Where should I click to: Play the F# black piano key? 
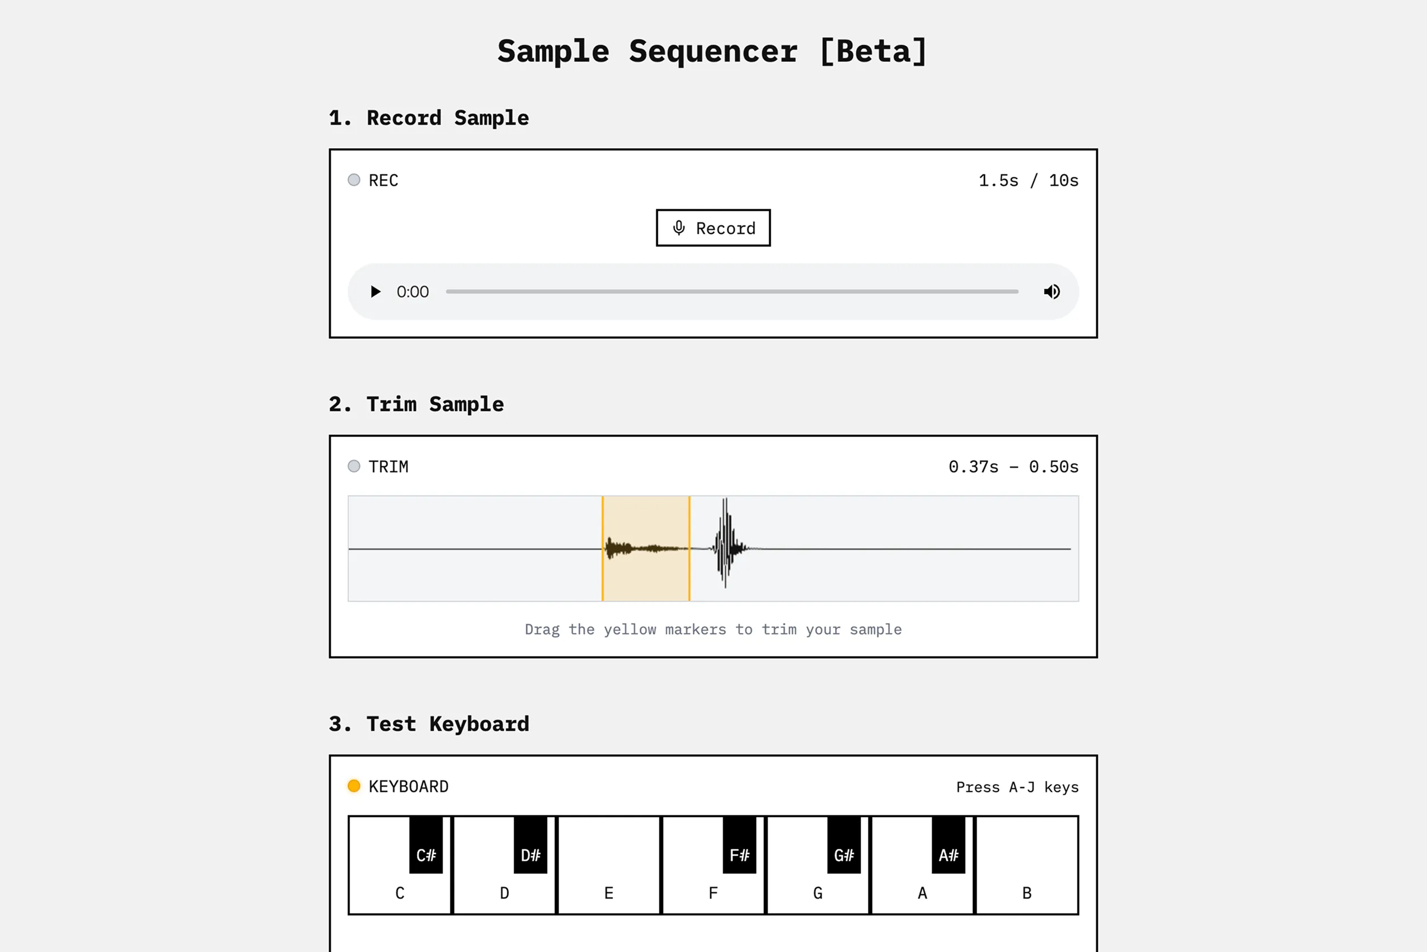[739, 844]
